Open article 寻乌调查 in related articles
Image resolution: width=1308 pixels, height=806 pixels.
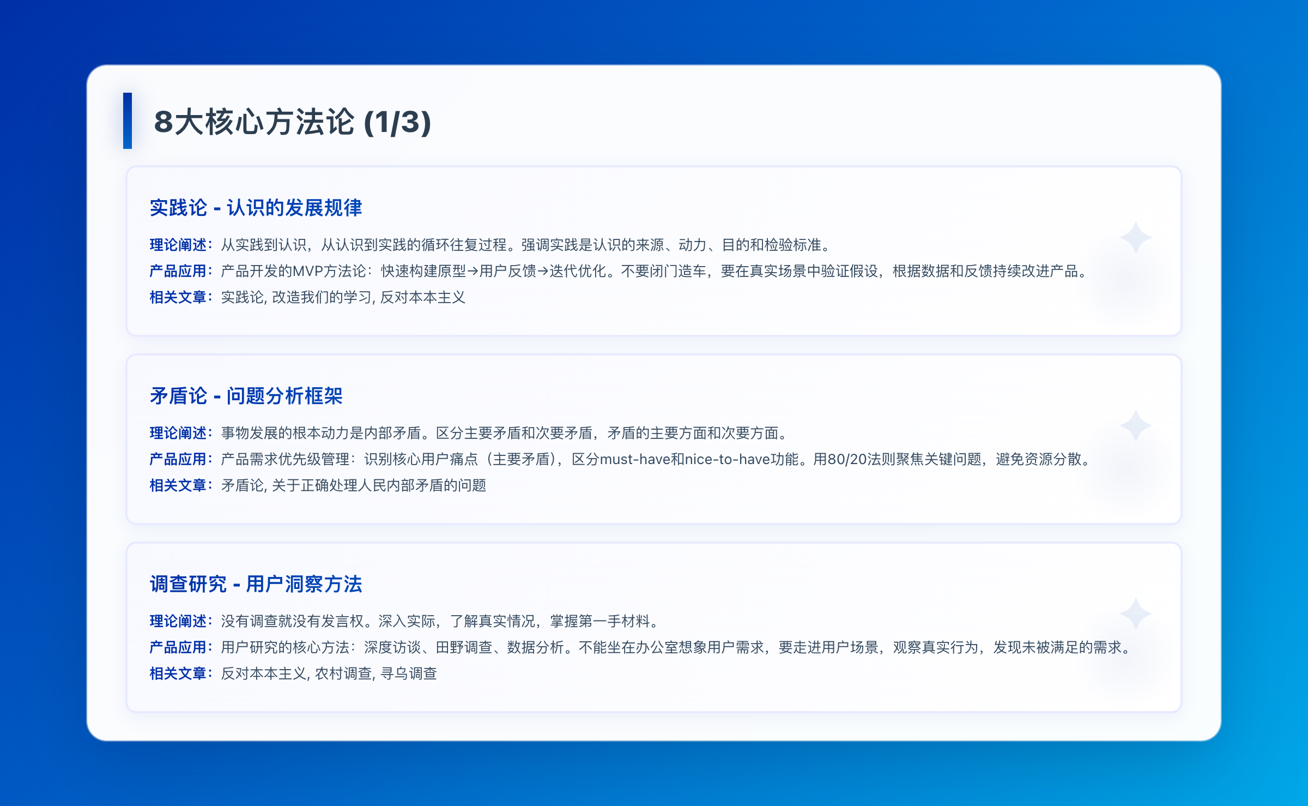tap(408, 673)
